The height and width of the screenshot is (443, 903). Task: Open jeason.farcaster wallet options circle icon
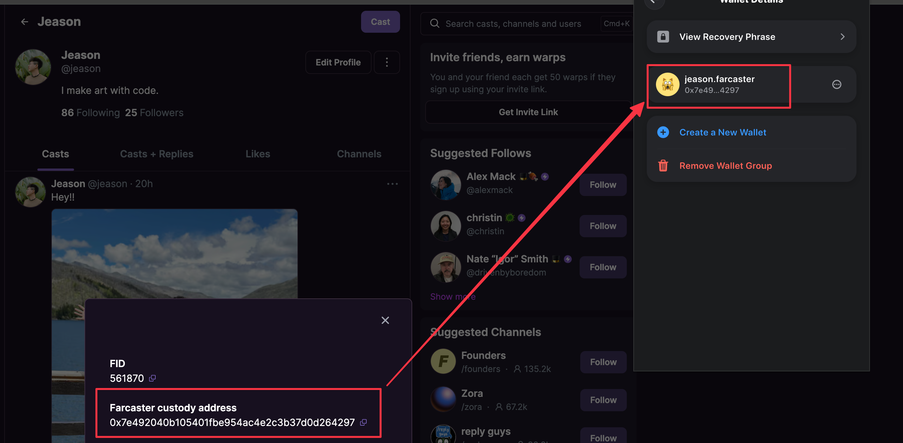click(836, 84)
